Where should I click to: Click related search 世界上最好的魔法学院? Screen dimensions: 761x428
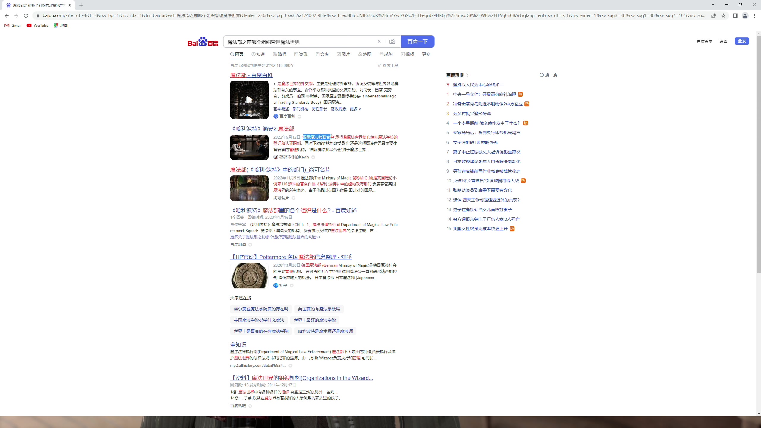click(315, 320)
